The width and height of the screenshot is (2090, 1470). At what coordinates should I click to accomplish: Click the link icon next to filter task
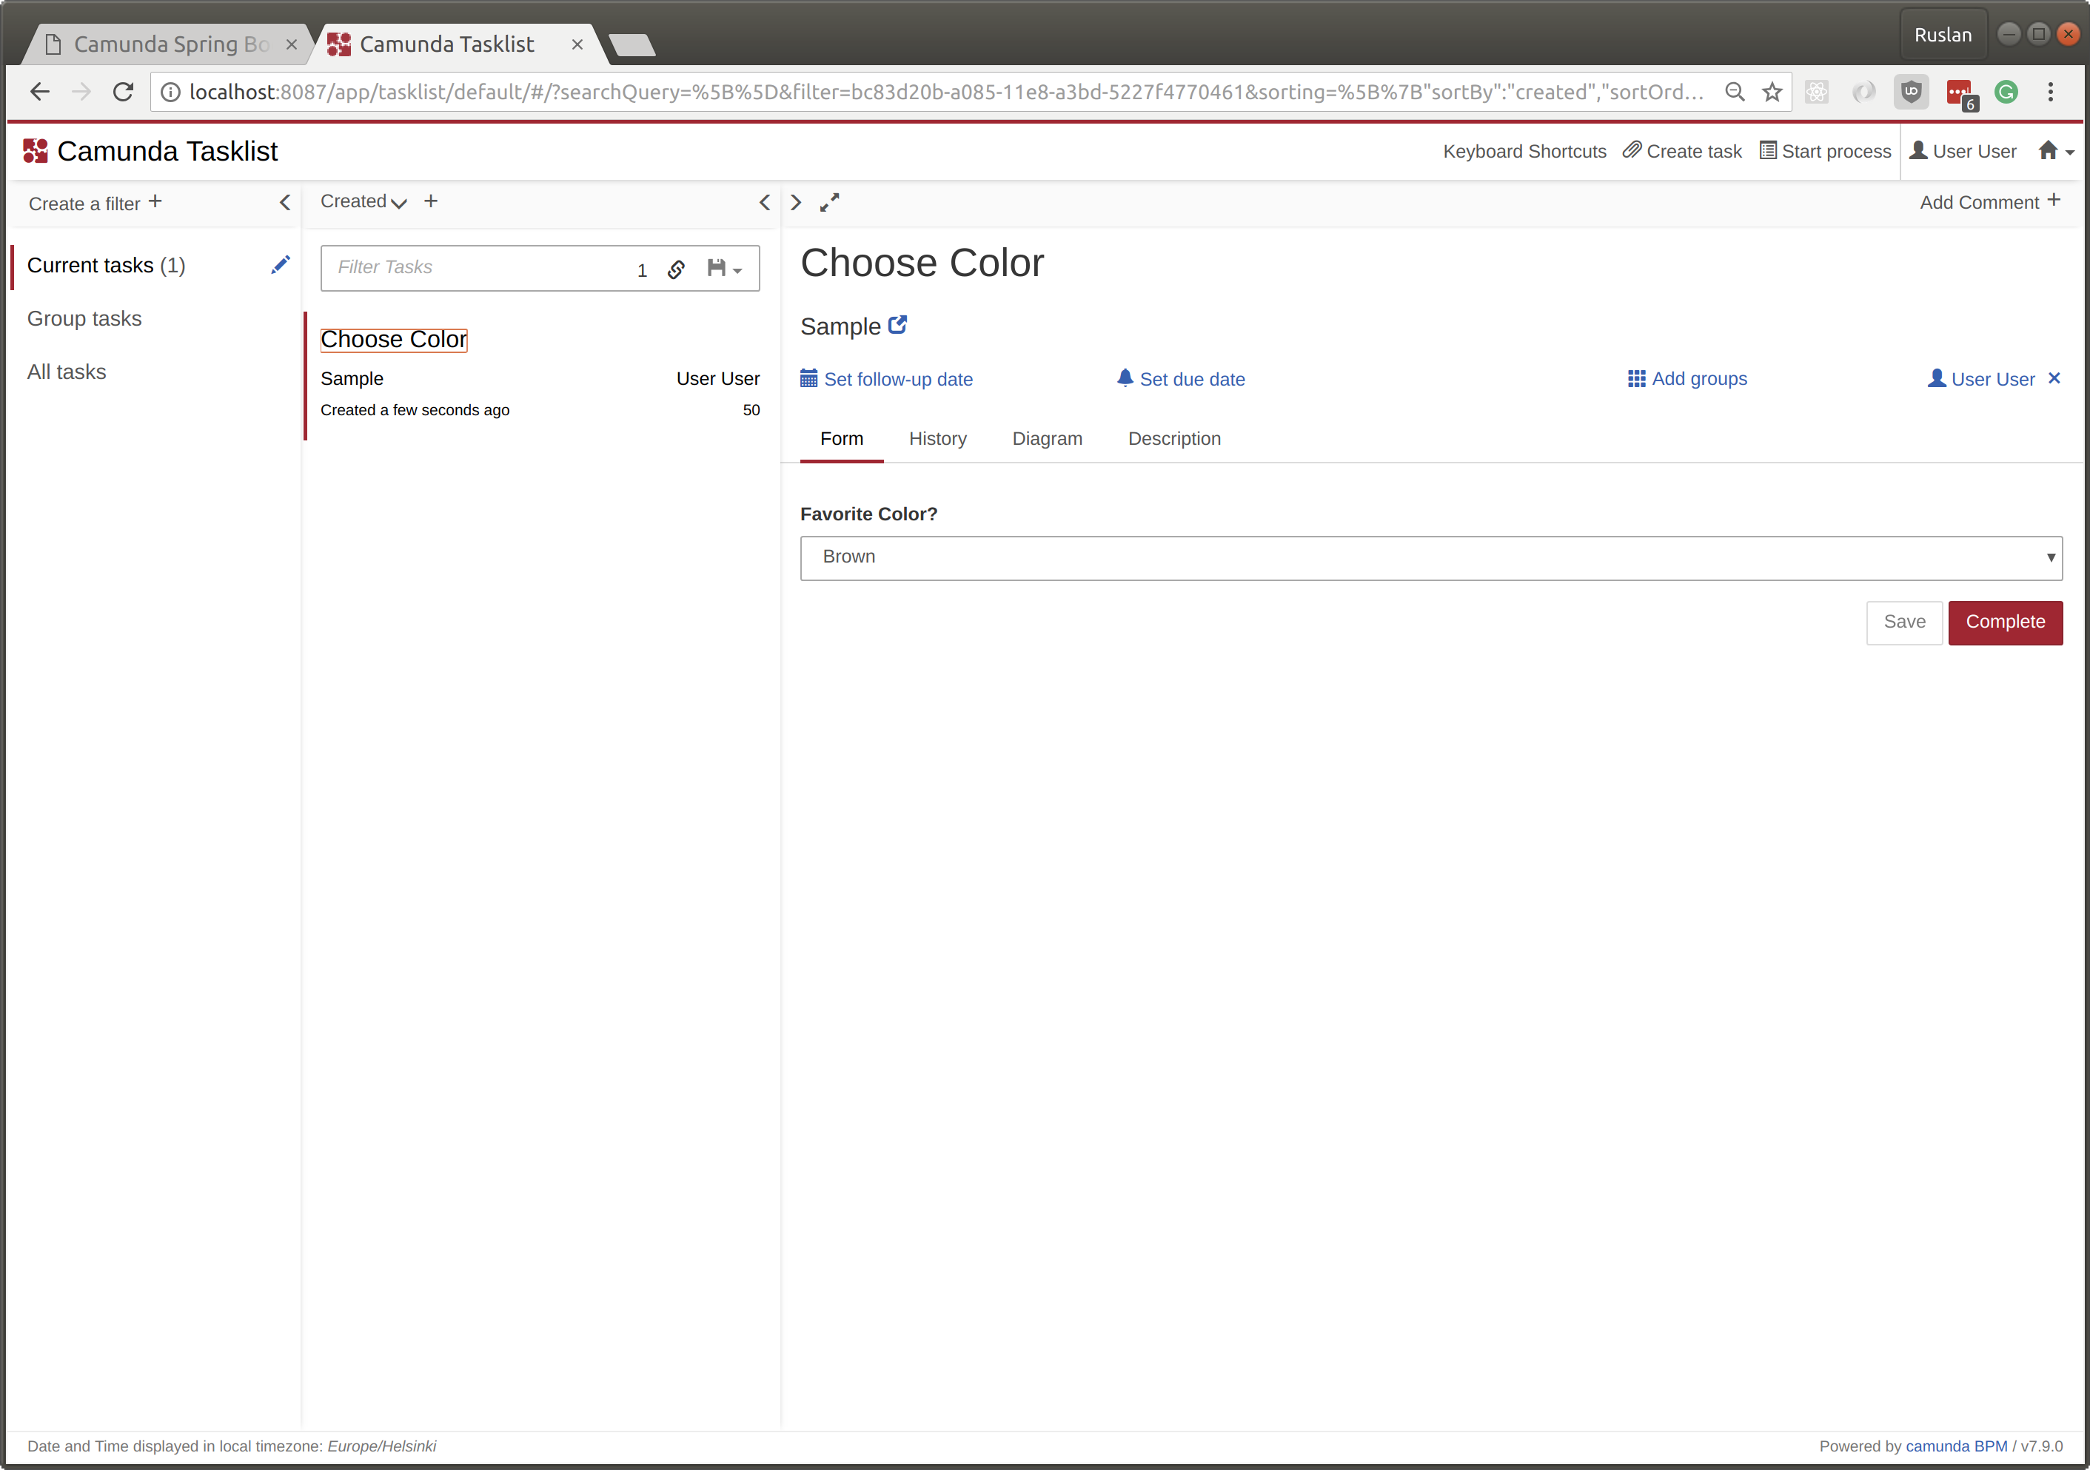click(x=676, y=267)
